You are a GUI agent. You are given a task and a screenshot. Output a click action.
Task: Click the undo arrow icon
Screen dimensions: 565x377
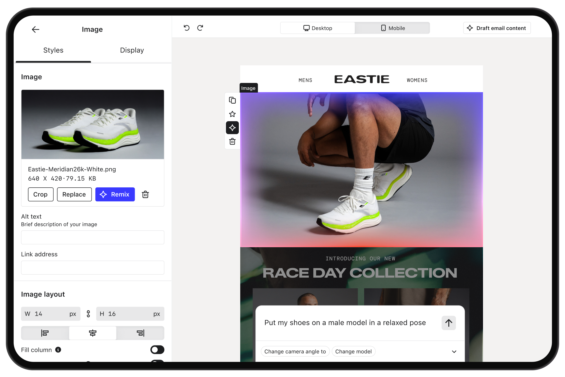pos(187,28)
